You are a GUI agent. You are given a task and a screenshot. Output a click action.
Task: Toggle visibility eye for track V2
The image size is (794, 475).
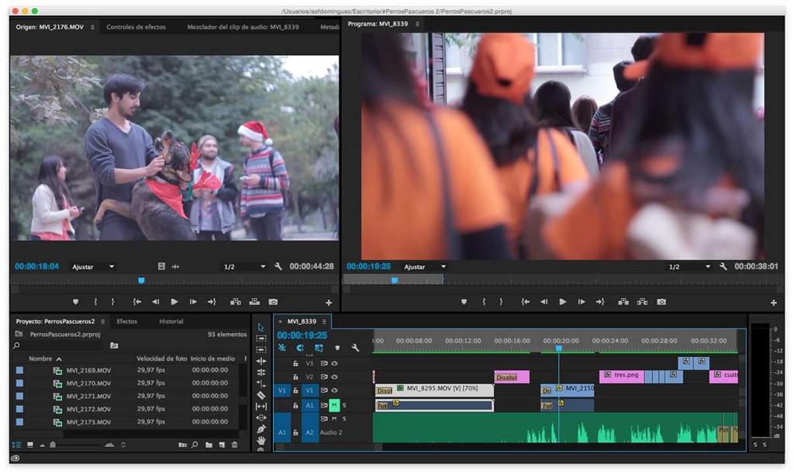click(x=334, y=377)
